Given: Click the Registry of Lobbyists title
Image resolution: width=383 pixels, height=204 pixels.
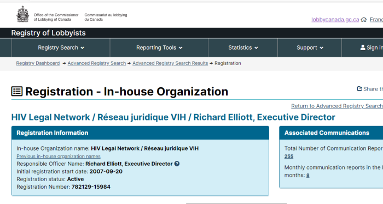Looking at the screenshot, I should pyautogui.click(x=48, y=33).
